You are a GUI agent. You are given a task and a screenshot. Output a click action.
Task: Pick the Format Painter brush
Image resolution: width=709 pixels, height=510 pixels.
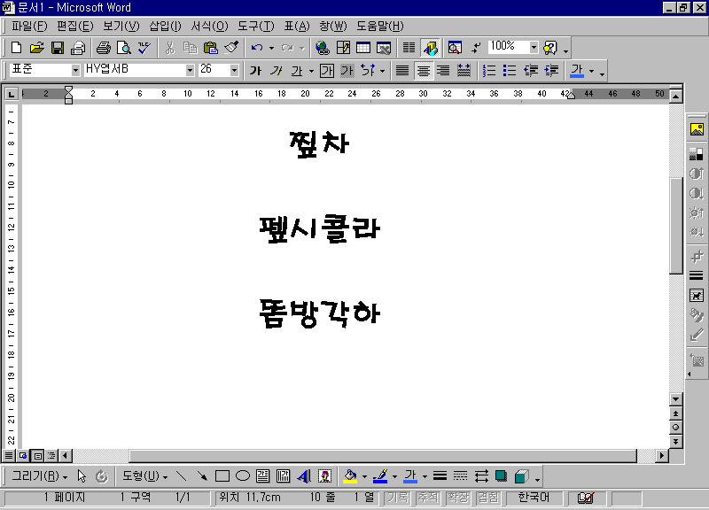click(231, 48)
